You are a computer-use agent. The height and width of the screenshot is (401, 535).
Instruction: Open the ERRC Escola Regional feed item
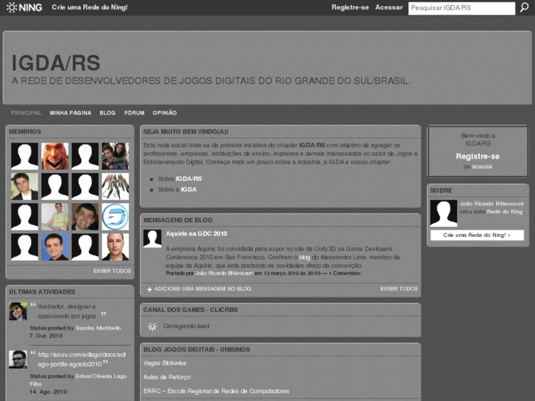point(216,391)
